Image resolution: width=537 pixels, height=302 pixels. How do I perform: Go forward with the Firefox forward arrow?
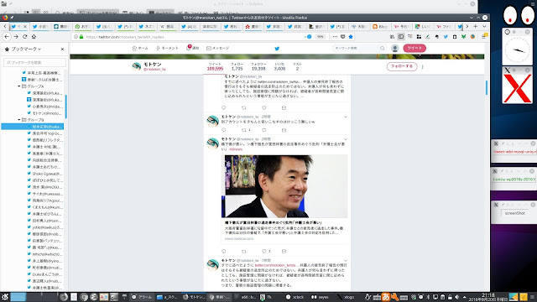[x=16, y=37]
